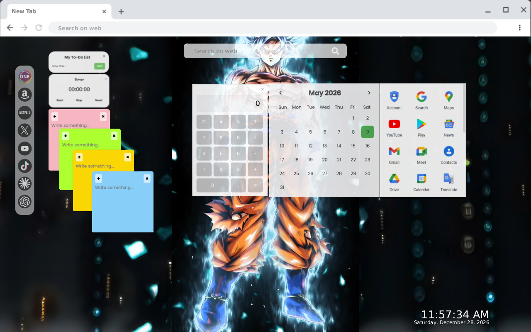531x332 pixels.
Task: Open a new browser tab with the plus button
Action: 121,12
